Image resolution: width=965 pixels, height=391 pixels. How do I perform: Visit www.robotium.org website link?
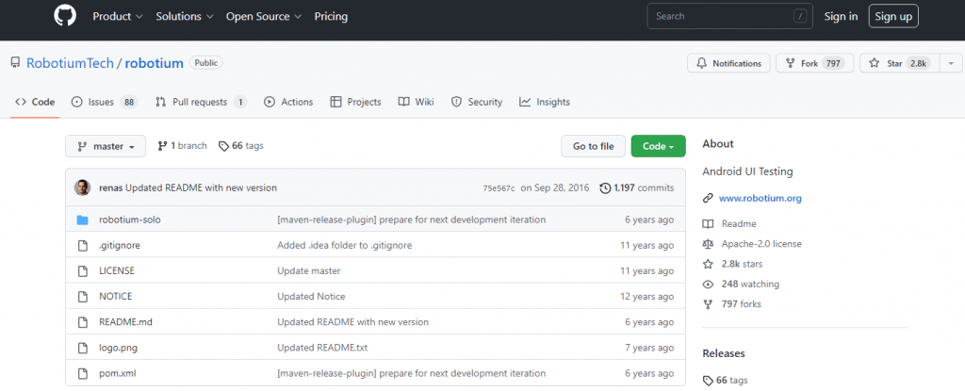coord(761,199)
